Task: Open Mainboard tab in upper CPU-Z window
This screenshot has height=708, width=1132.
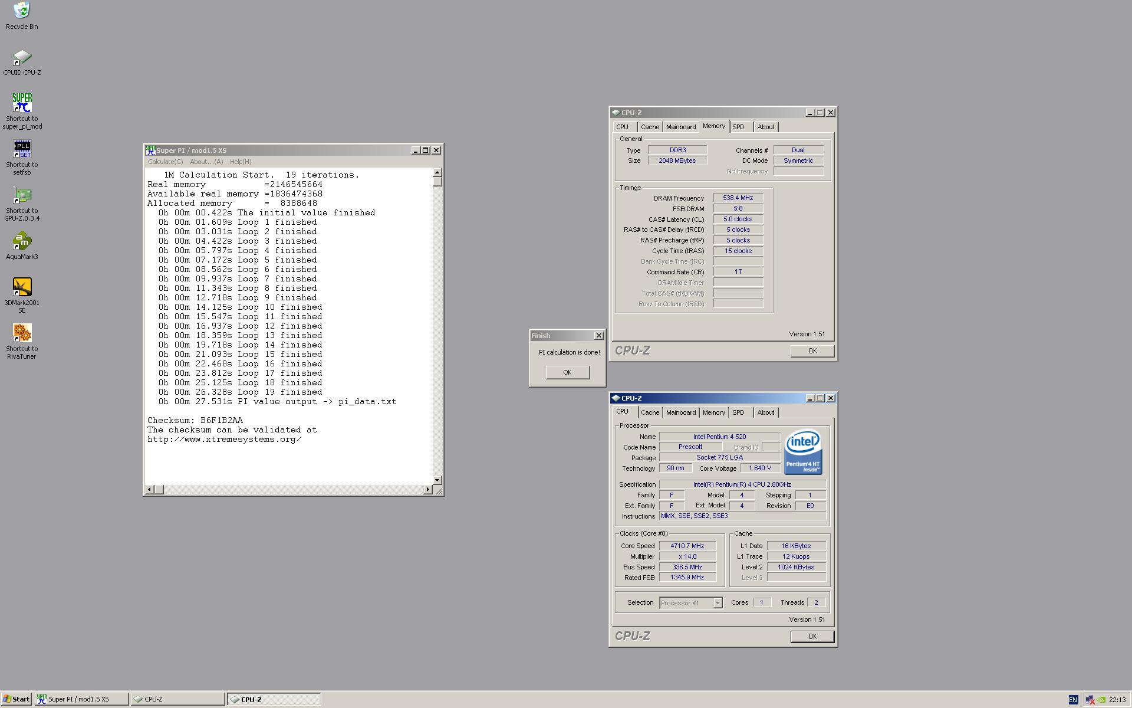Action: pos(681,127)
